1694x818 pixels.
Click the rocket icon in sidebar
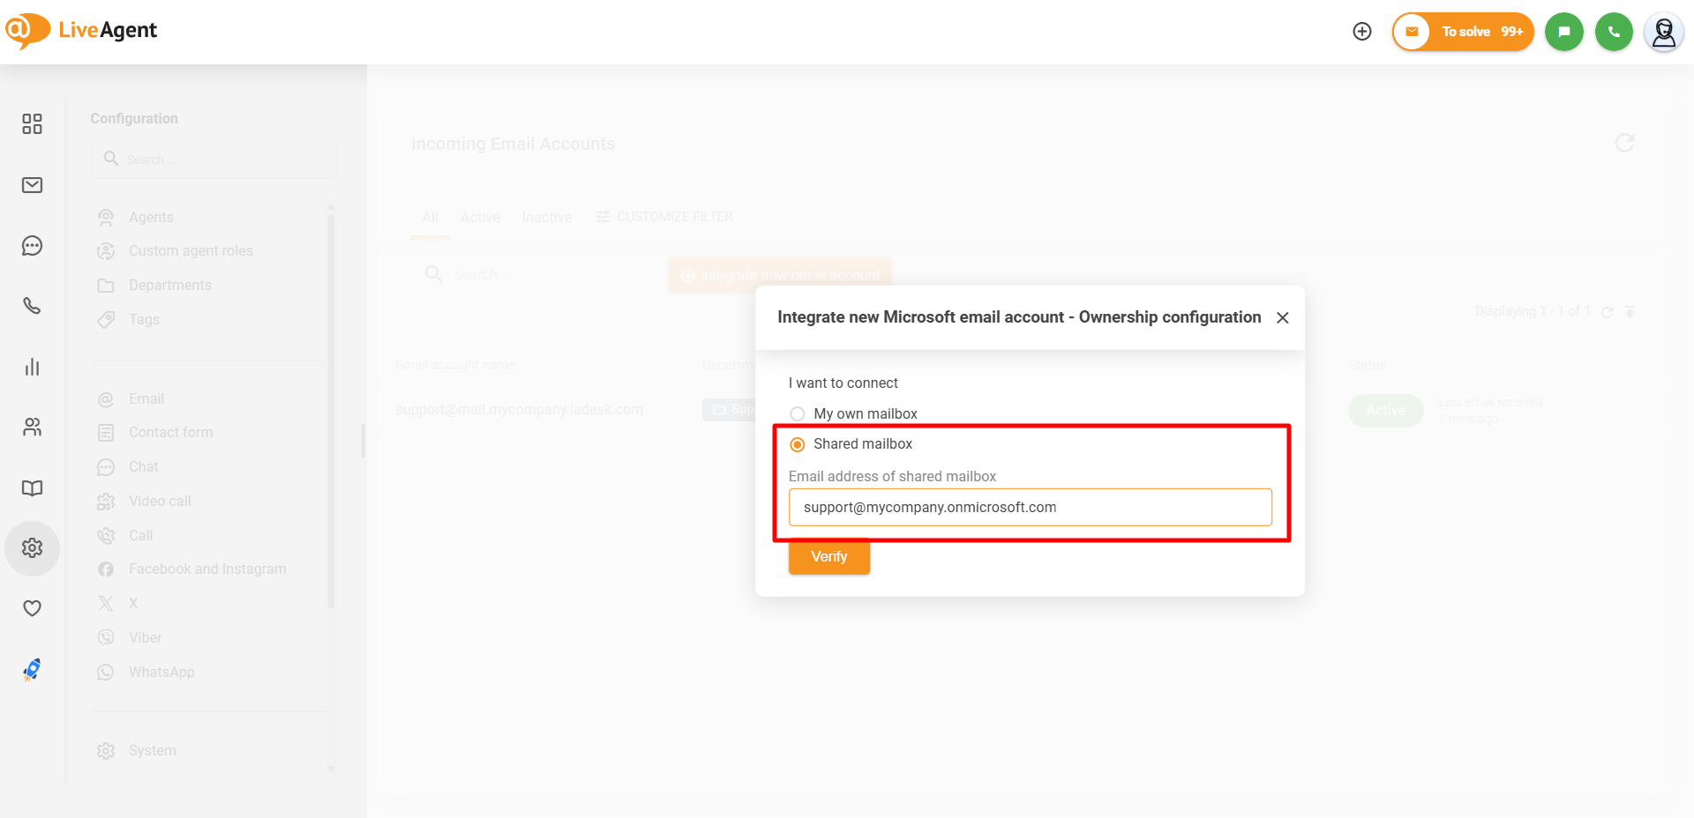coord(32,670)
